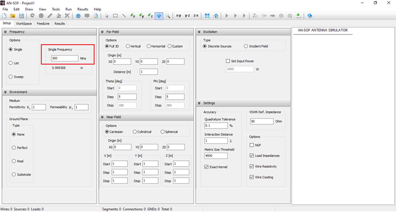This screenshot has width=396, height=212.
Task: Switch to the WorkSpace tab
Action: 24,23
